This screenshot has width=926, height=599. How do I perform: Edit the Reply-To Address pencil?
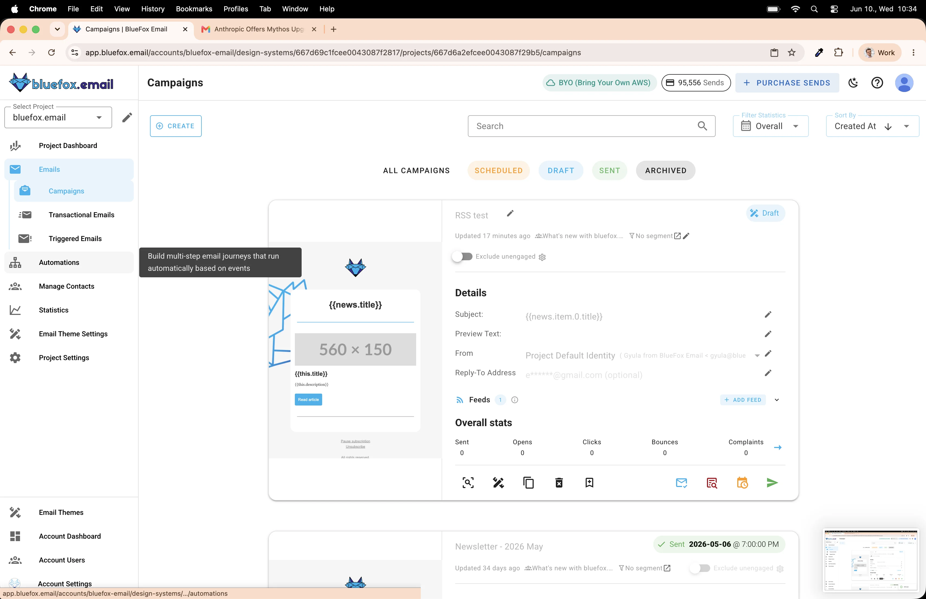(x=768, y=373)
